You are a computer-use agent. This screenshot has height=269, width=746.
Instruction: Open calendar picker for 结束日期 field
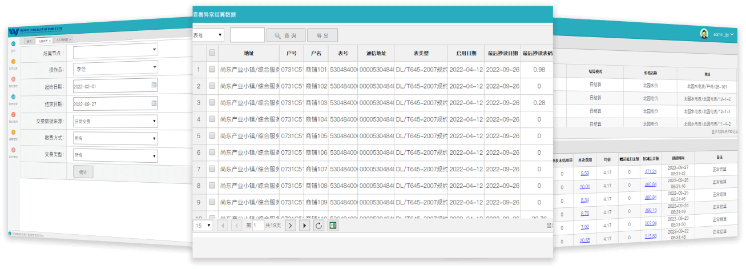154,104
